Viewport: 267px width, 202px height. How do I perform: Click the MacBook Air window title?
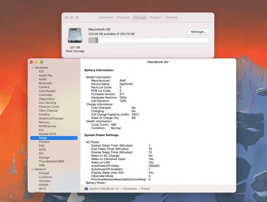(158, 62)
